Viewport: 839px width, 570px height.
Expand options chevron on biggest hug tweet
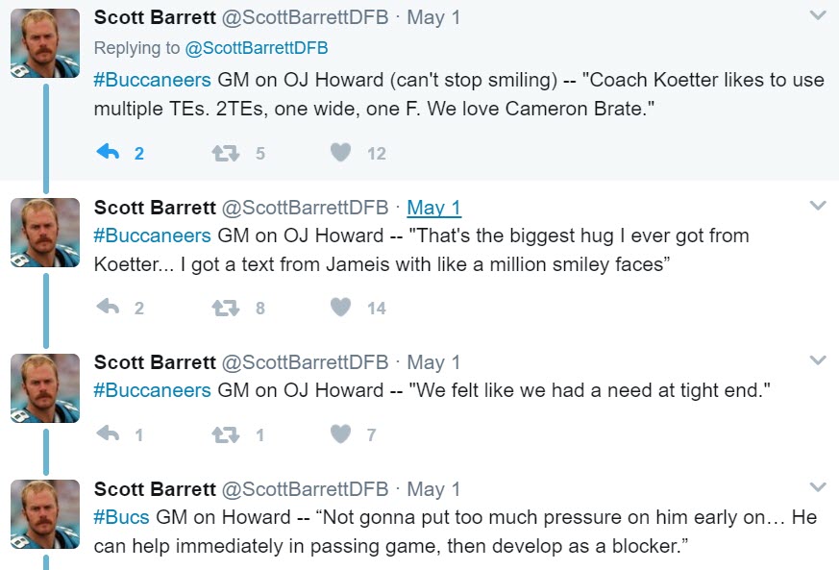pyautogui.click(x=818, y=206)
